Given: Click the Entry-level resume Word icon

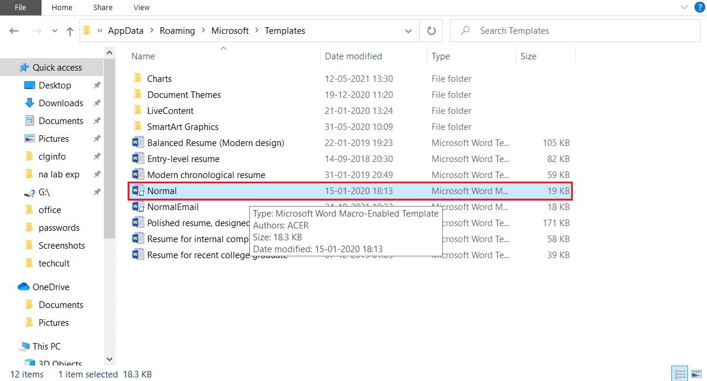Looking at the screenshot, I should pyautogui.click(x=138, y=158).
